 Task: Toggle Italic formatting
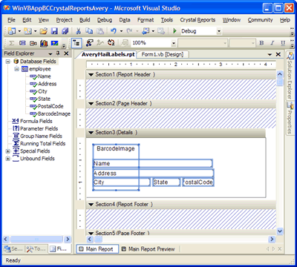[x=272, y=43]
